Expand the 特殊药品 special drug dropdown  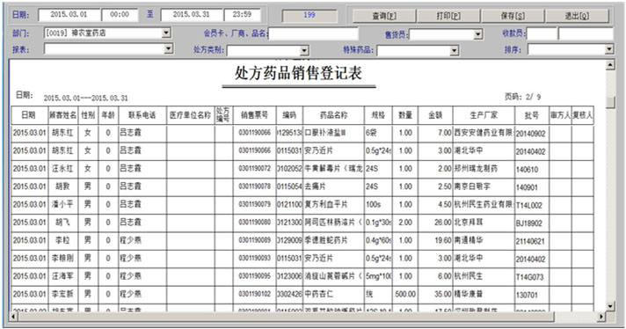(454, 50)
